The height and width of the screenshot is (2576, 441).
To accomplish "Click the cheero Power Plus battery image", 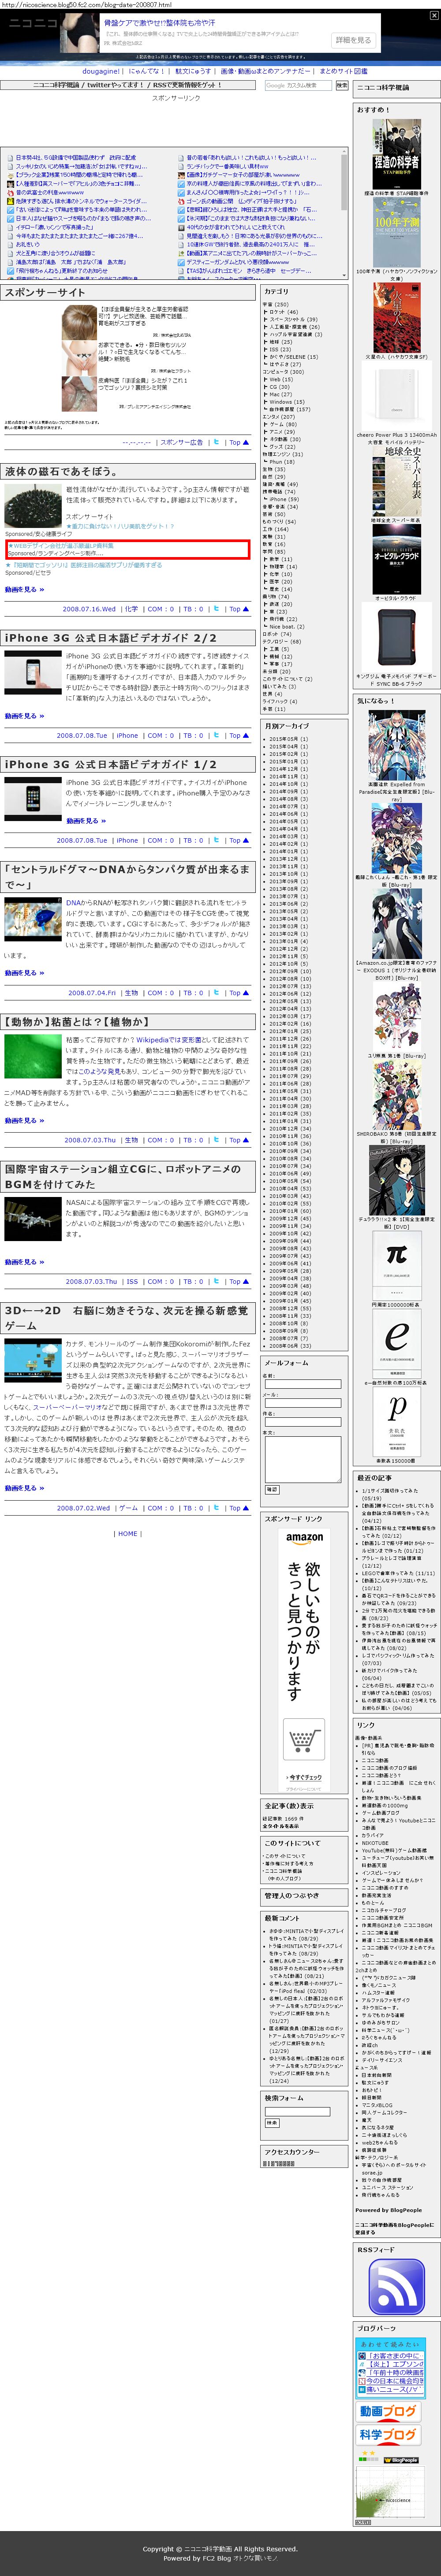I will (397, 396).
